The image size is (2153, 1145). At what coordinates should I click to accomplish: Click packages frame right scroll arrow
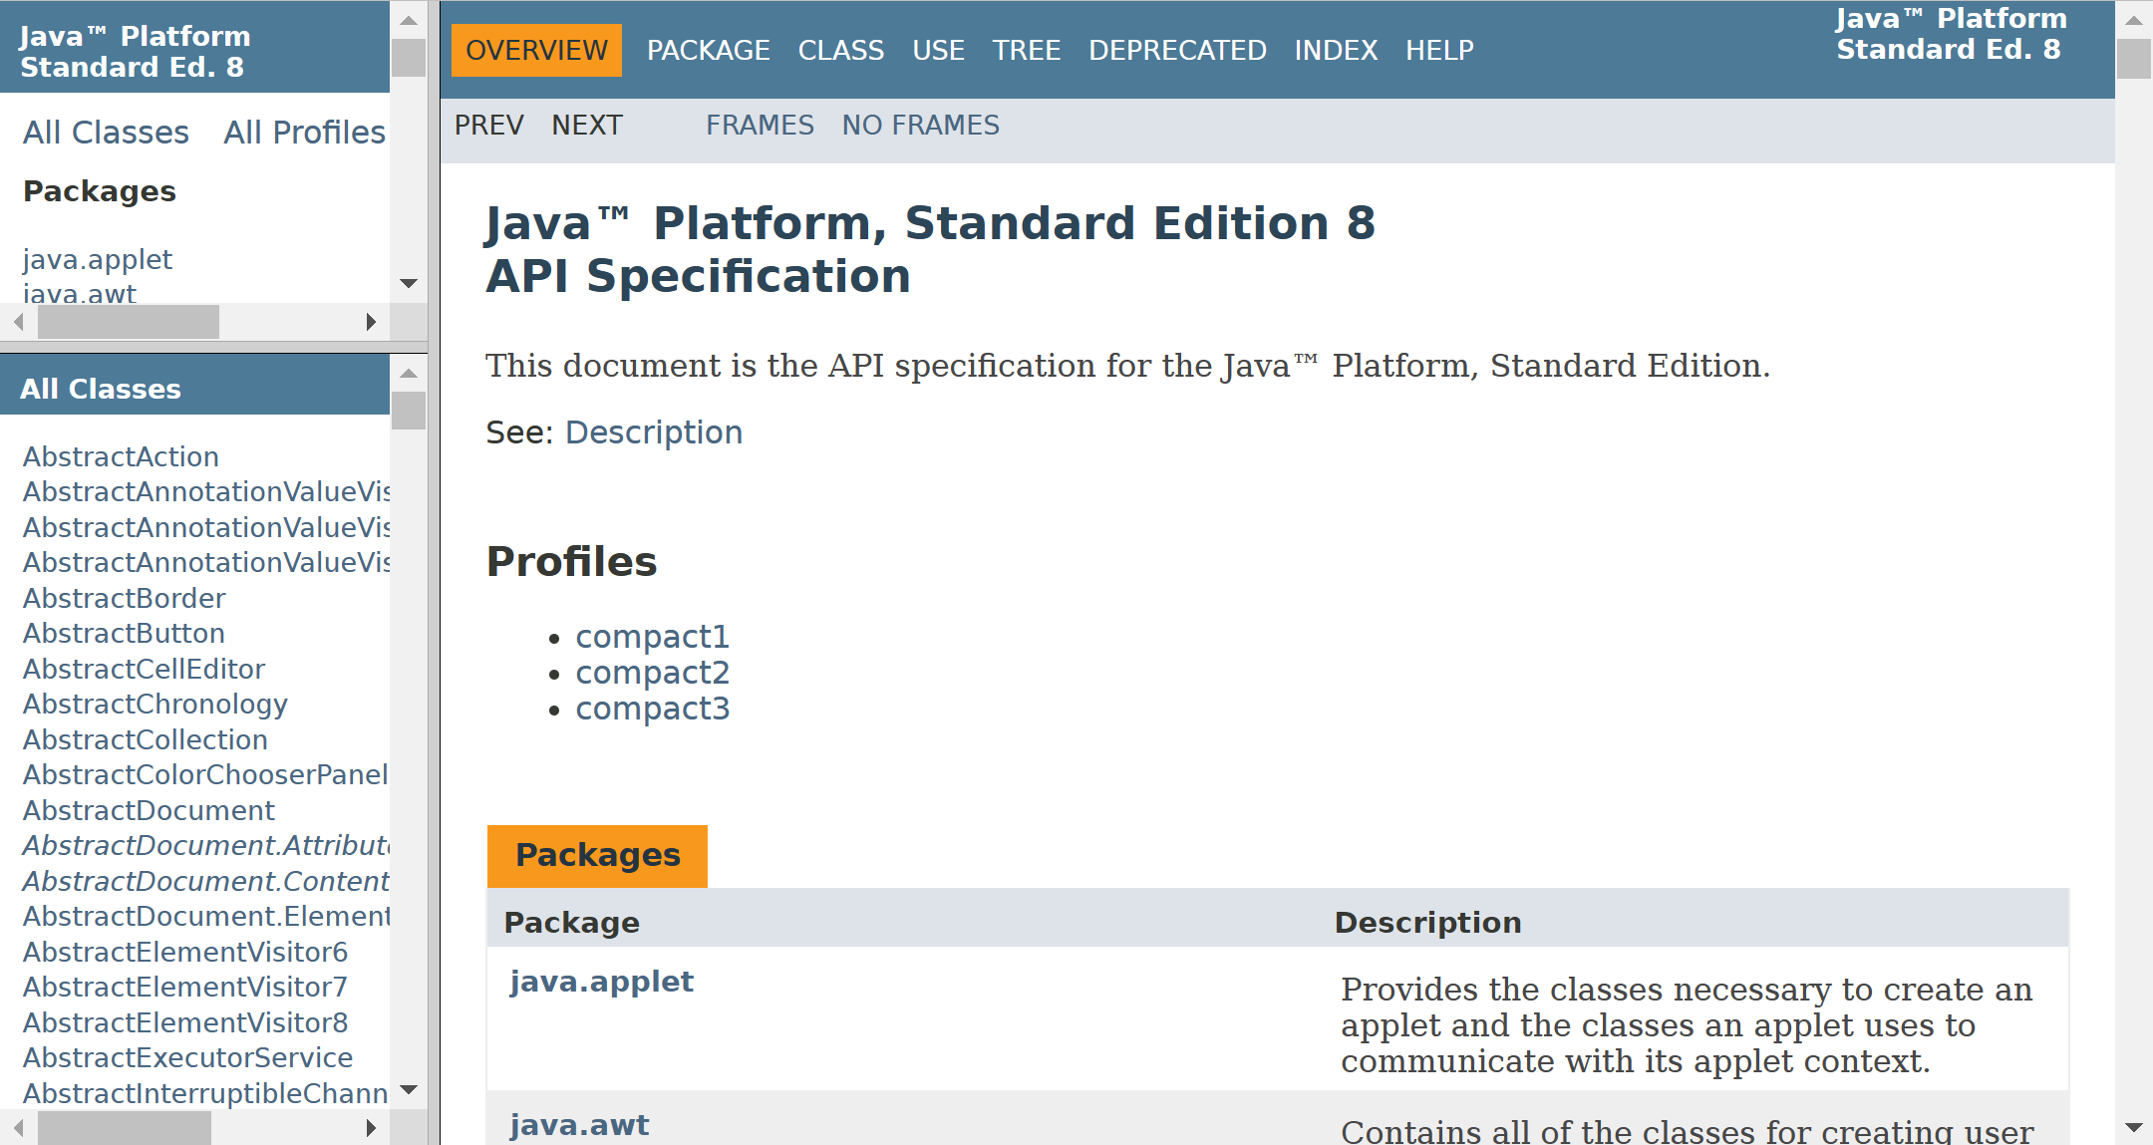pos(371,322)
